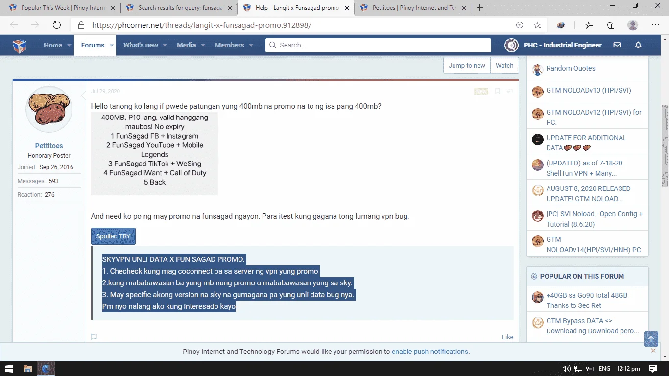Dismiss the push notification banner
Image resolution: width=669 pixels, height=376 pixels.
pos(653,351)
